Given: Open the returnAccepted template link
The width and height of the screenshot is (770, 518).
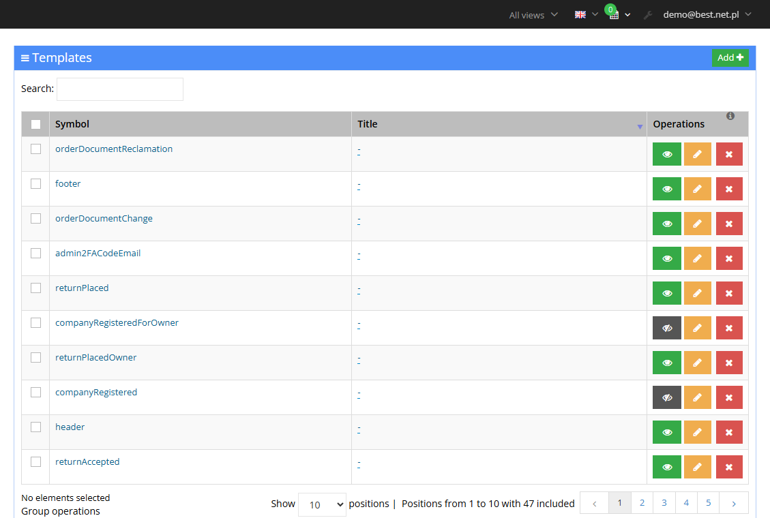Looking at the screenshot, I should 87,461.
